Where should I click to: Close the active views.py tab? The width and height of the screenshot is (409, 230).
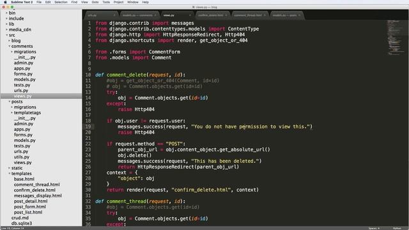190,15
